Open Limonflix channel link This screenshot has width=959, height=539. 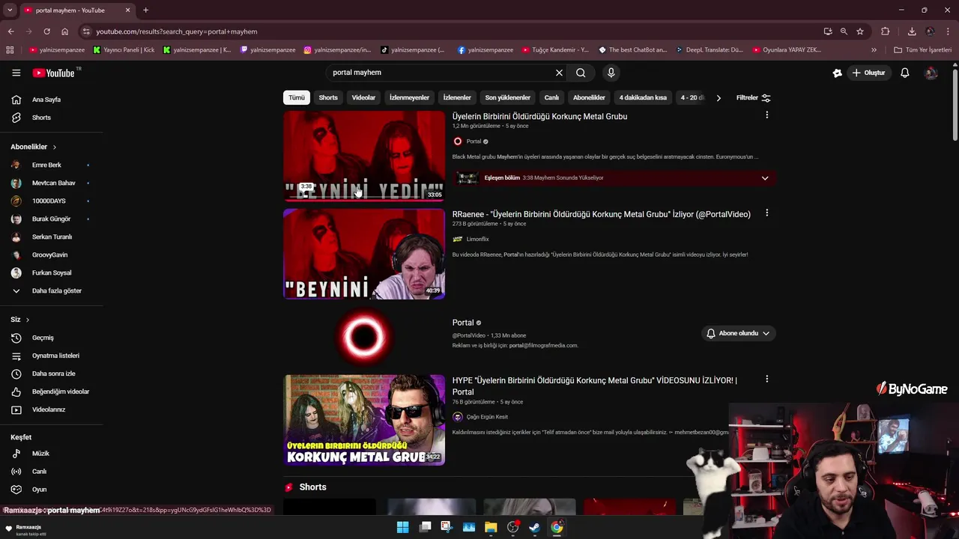pyautogui.click(x=477, y=240)
